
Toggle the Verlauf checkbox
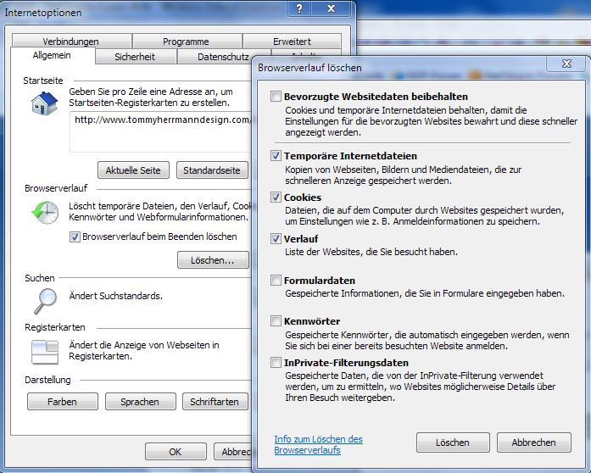(x=276, y=239)
